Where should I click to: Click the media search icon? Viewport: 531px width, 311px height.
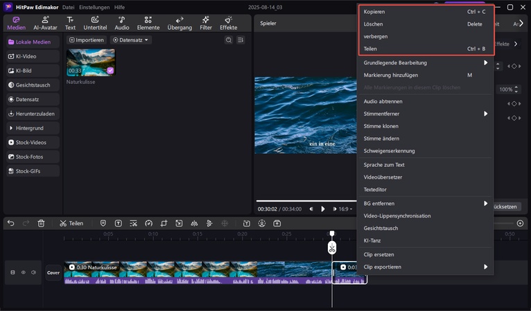[x=229, y=40]
